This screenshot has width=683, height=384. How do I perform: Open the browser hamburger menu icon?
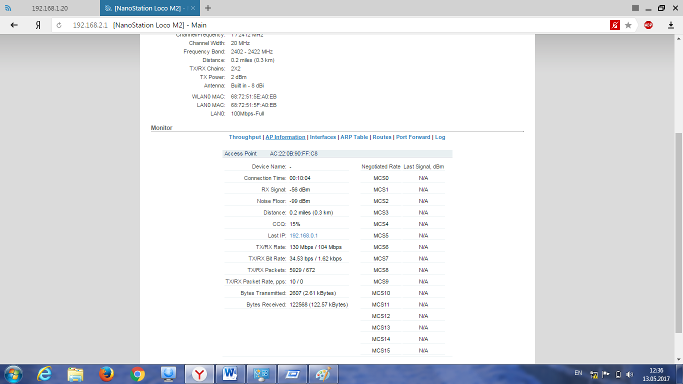coord(635,8)
